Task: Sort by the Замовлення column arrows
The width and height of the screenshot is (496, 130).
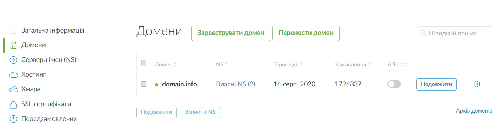Action: tap(369, 65)
